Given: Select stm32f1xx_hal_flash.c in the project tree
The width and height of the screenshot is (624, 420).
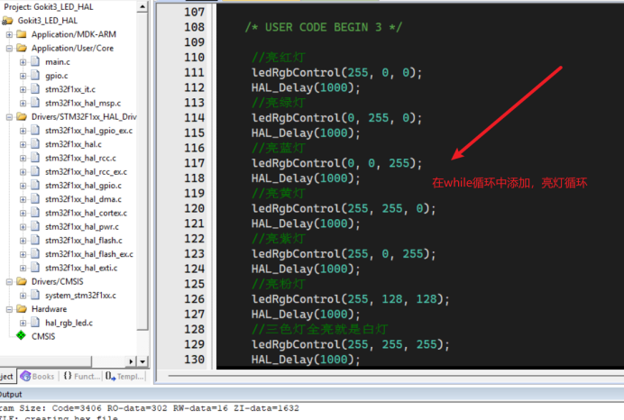Looking at the screenshot, I should click(82, 241).
